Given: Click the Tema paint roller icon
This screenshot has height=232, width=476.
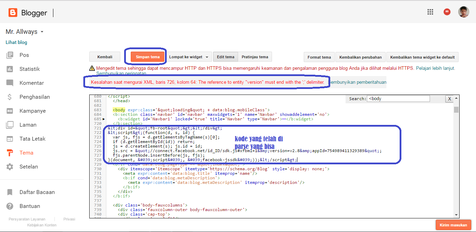Looking at the screenshot, I should pos(10,153).
